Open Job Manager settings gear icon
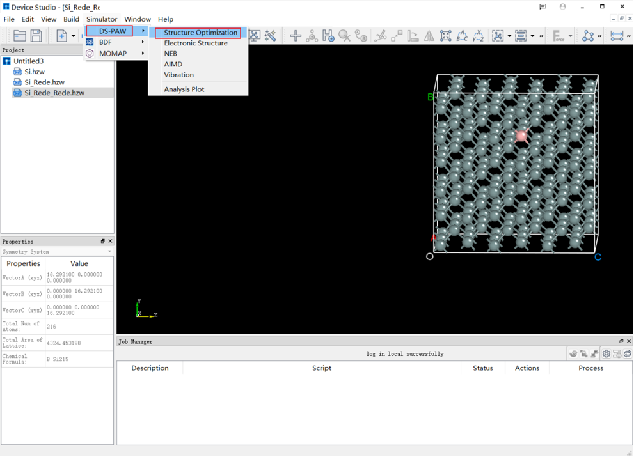Image resolution: width=634 pixels, height=457 pixels. coord(606,353)
